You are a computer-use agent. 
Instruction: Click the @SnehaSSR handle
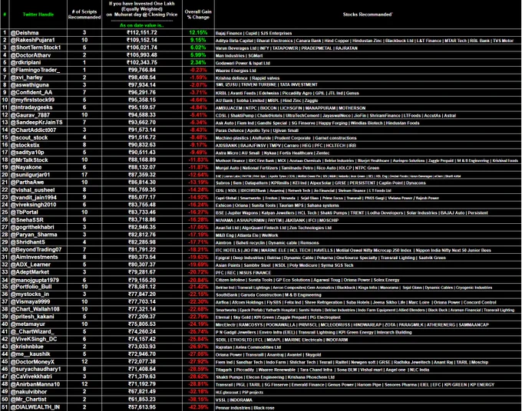[28, 220]
